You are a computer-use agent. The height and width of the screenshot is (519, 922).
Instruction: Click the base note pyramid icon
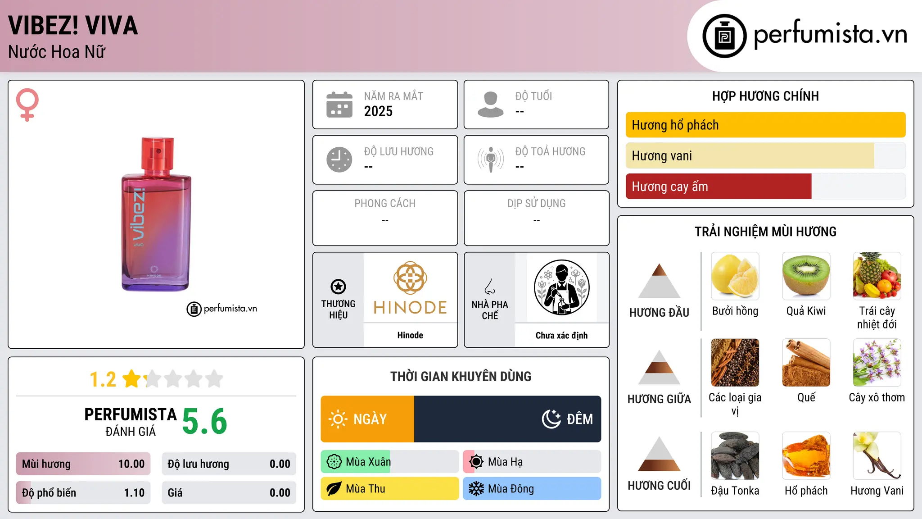tap(660, 454)
